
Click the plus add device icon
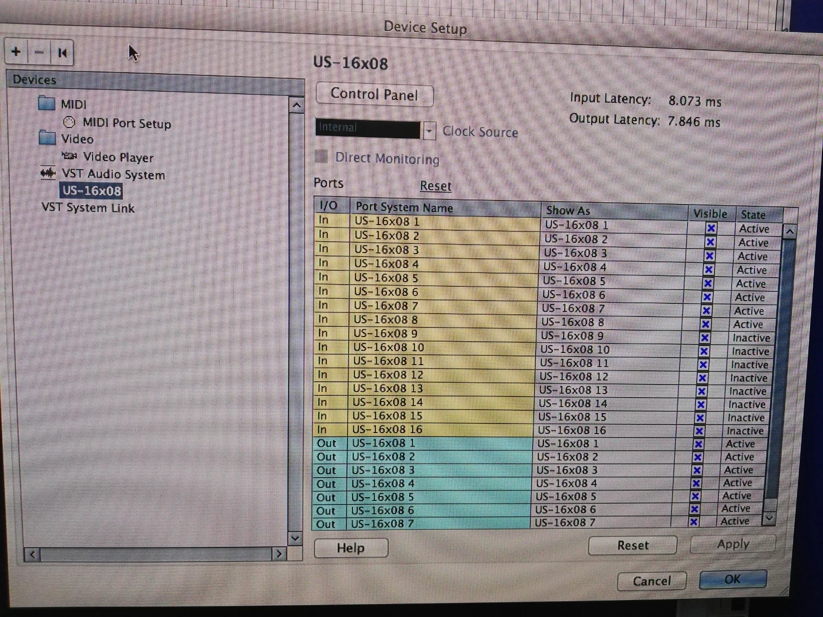pos(16,52)
